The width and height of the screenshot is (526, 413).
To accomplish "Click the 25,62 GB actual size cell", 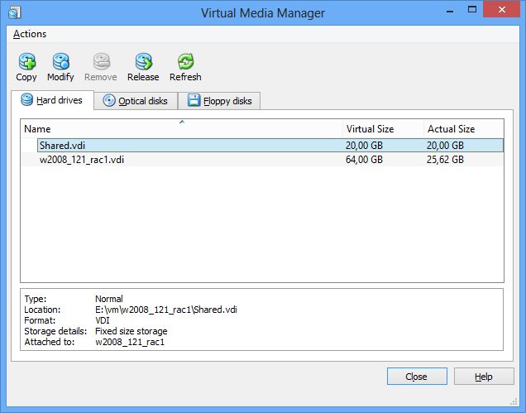I will pyautogui.click(x=445, y=160).
